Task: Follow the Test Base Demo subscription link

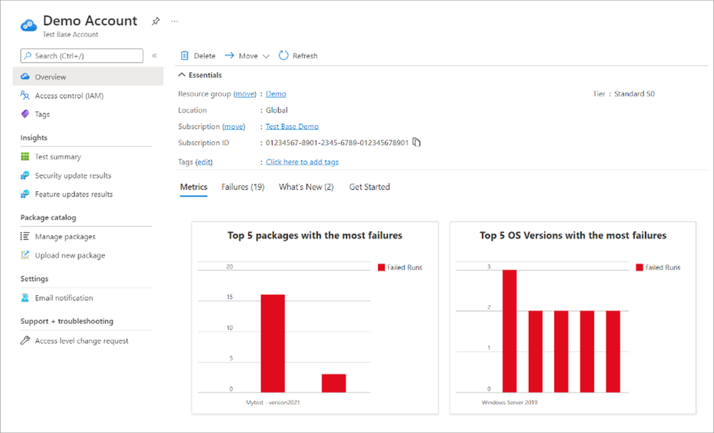Action: coord(292,126)
